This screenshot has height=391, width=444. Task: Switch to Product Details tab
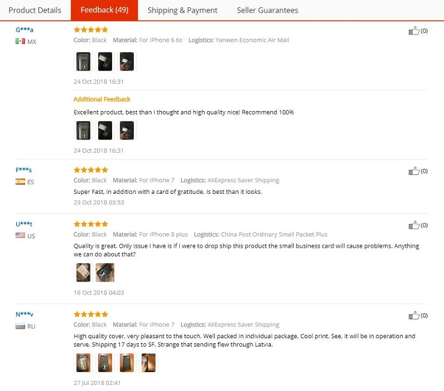click(x=35, y=10)
